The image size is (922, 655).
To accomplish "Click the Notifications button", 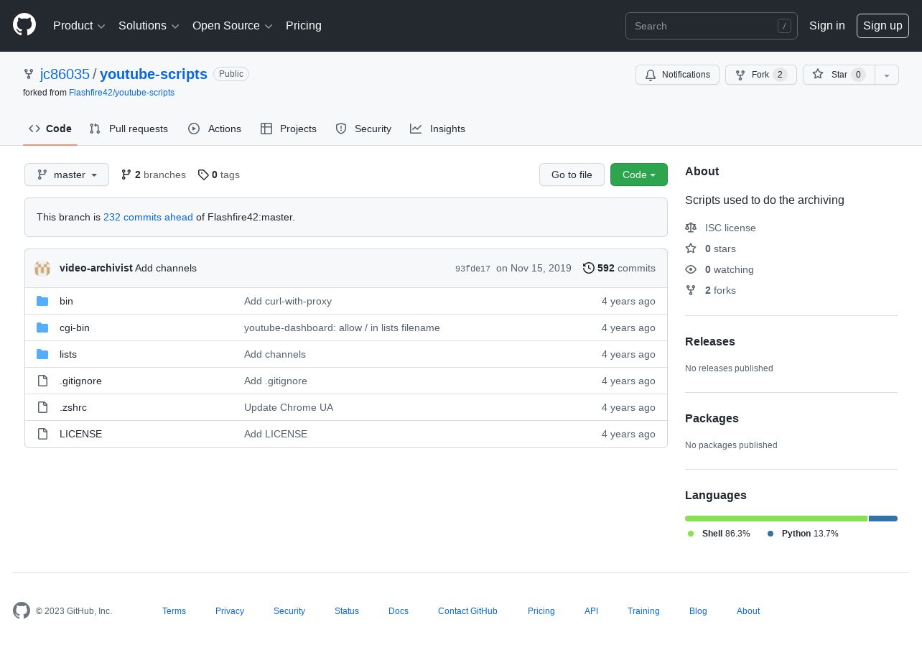I will coord(677,75).
